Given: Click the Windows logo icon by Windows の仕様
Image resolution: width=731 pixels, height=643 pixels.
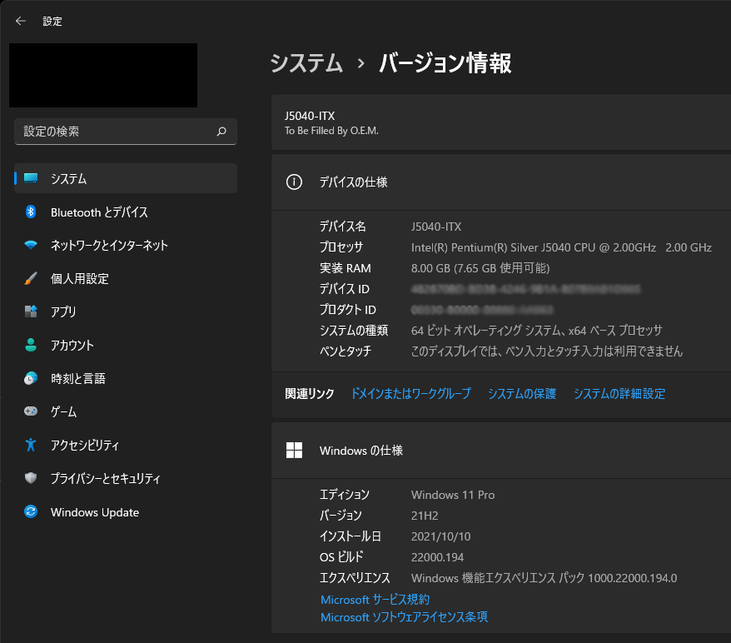Looking at the screenshot, I should (294, 451).
